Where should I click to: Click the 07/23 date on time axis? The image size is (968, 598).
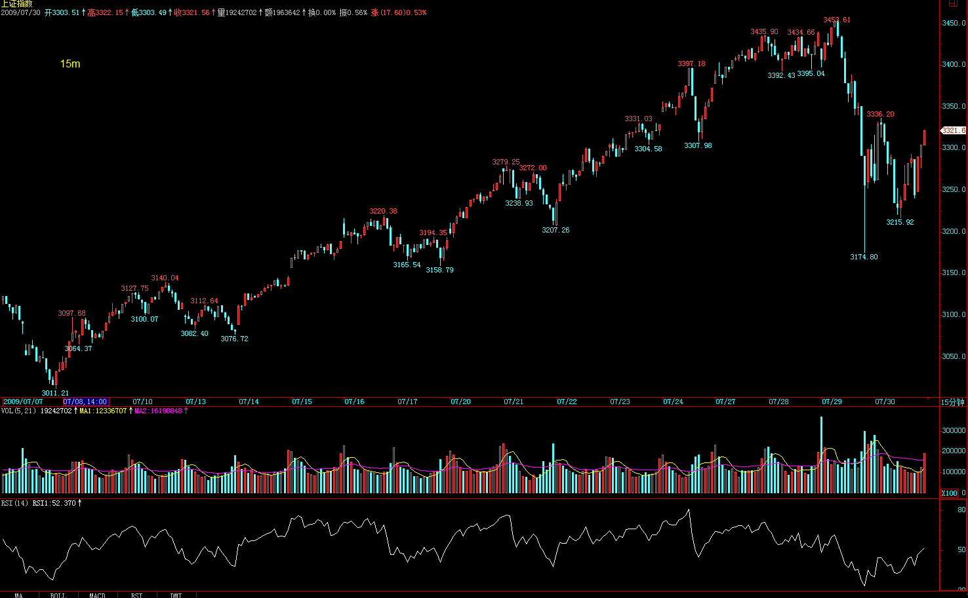pos(620,402)
